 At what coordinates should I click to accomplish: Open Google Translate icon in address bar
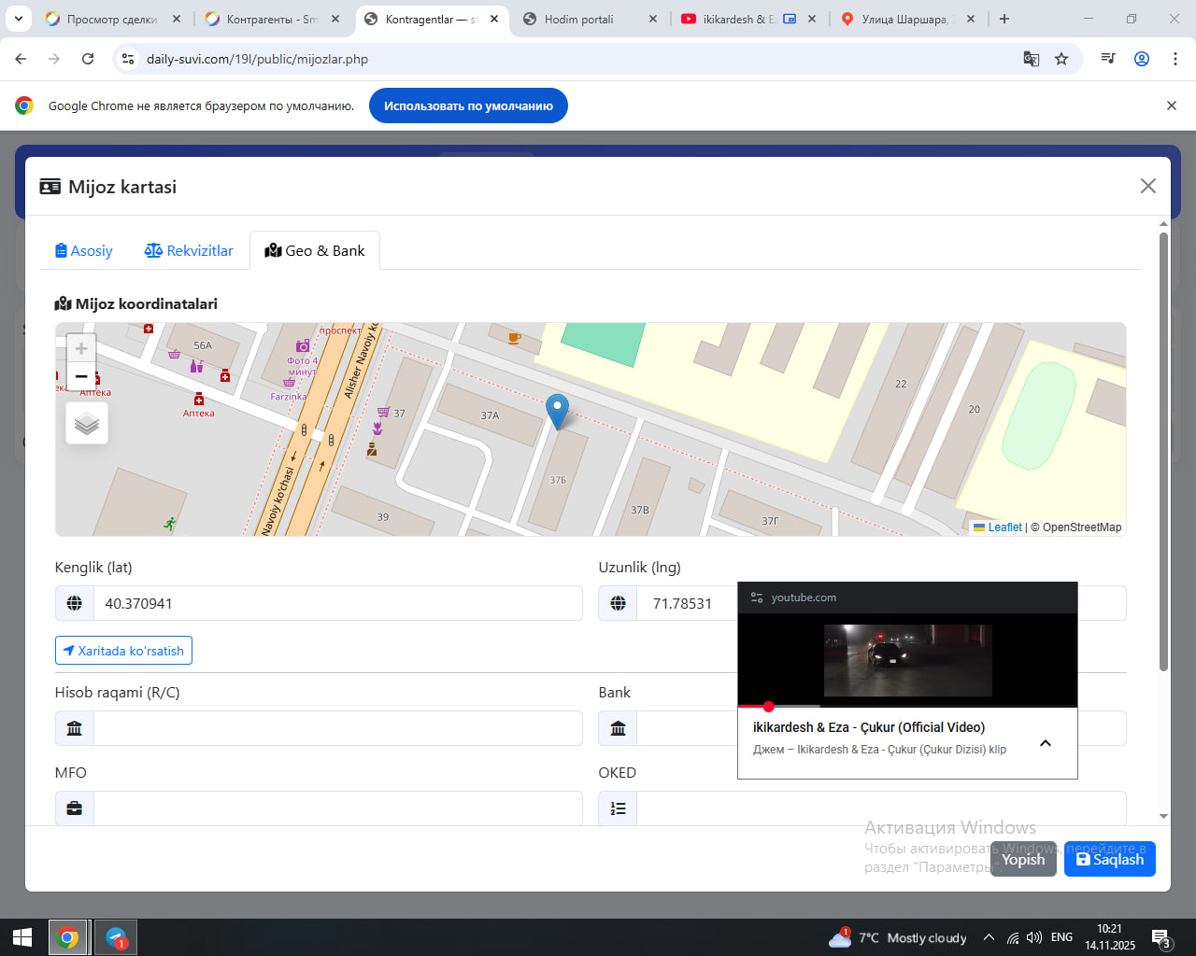pos(1032,59)
